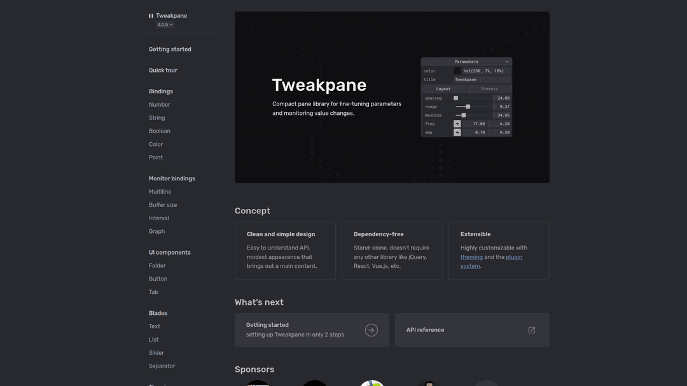This screenshot has height=386, width=687.
Task: Open the Color bindings page in sidebar
Action: [156, 144]
